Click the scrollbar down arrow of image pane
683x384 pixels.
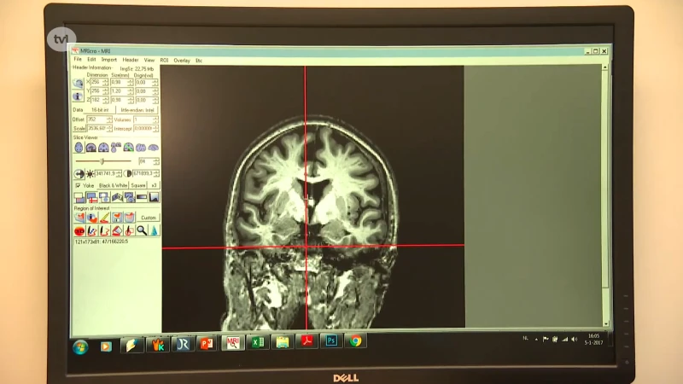point(605,324)
